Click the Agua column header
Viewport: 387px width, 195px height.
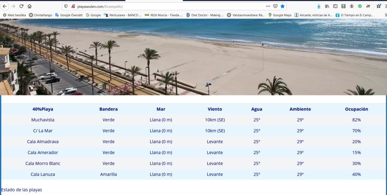click(x=257, y=109)
